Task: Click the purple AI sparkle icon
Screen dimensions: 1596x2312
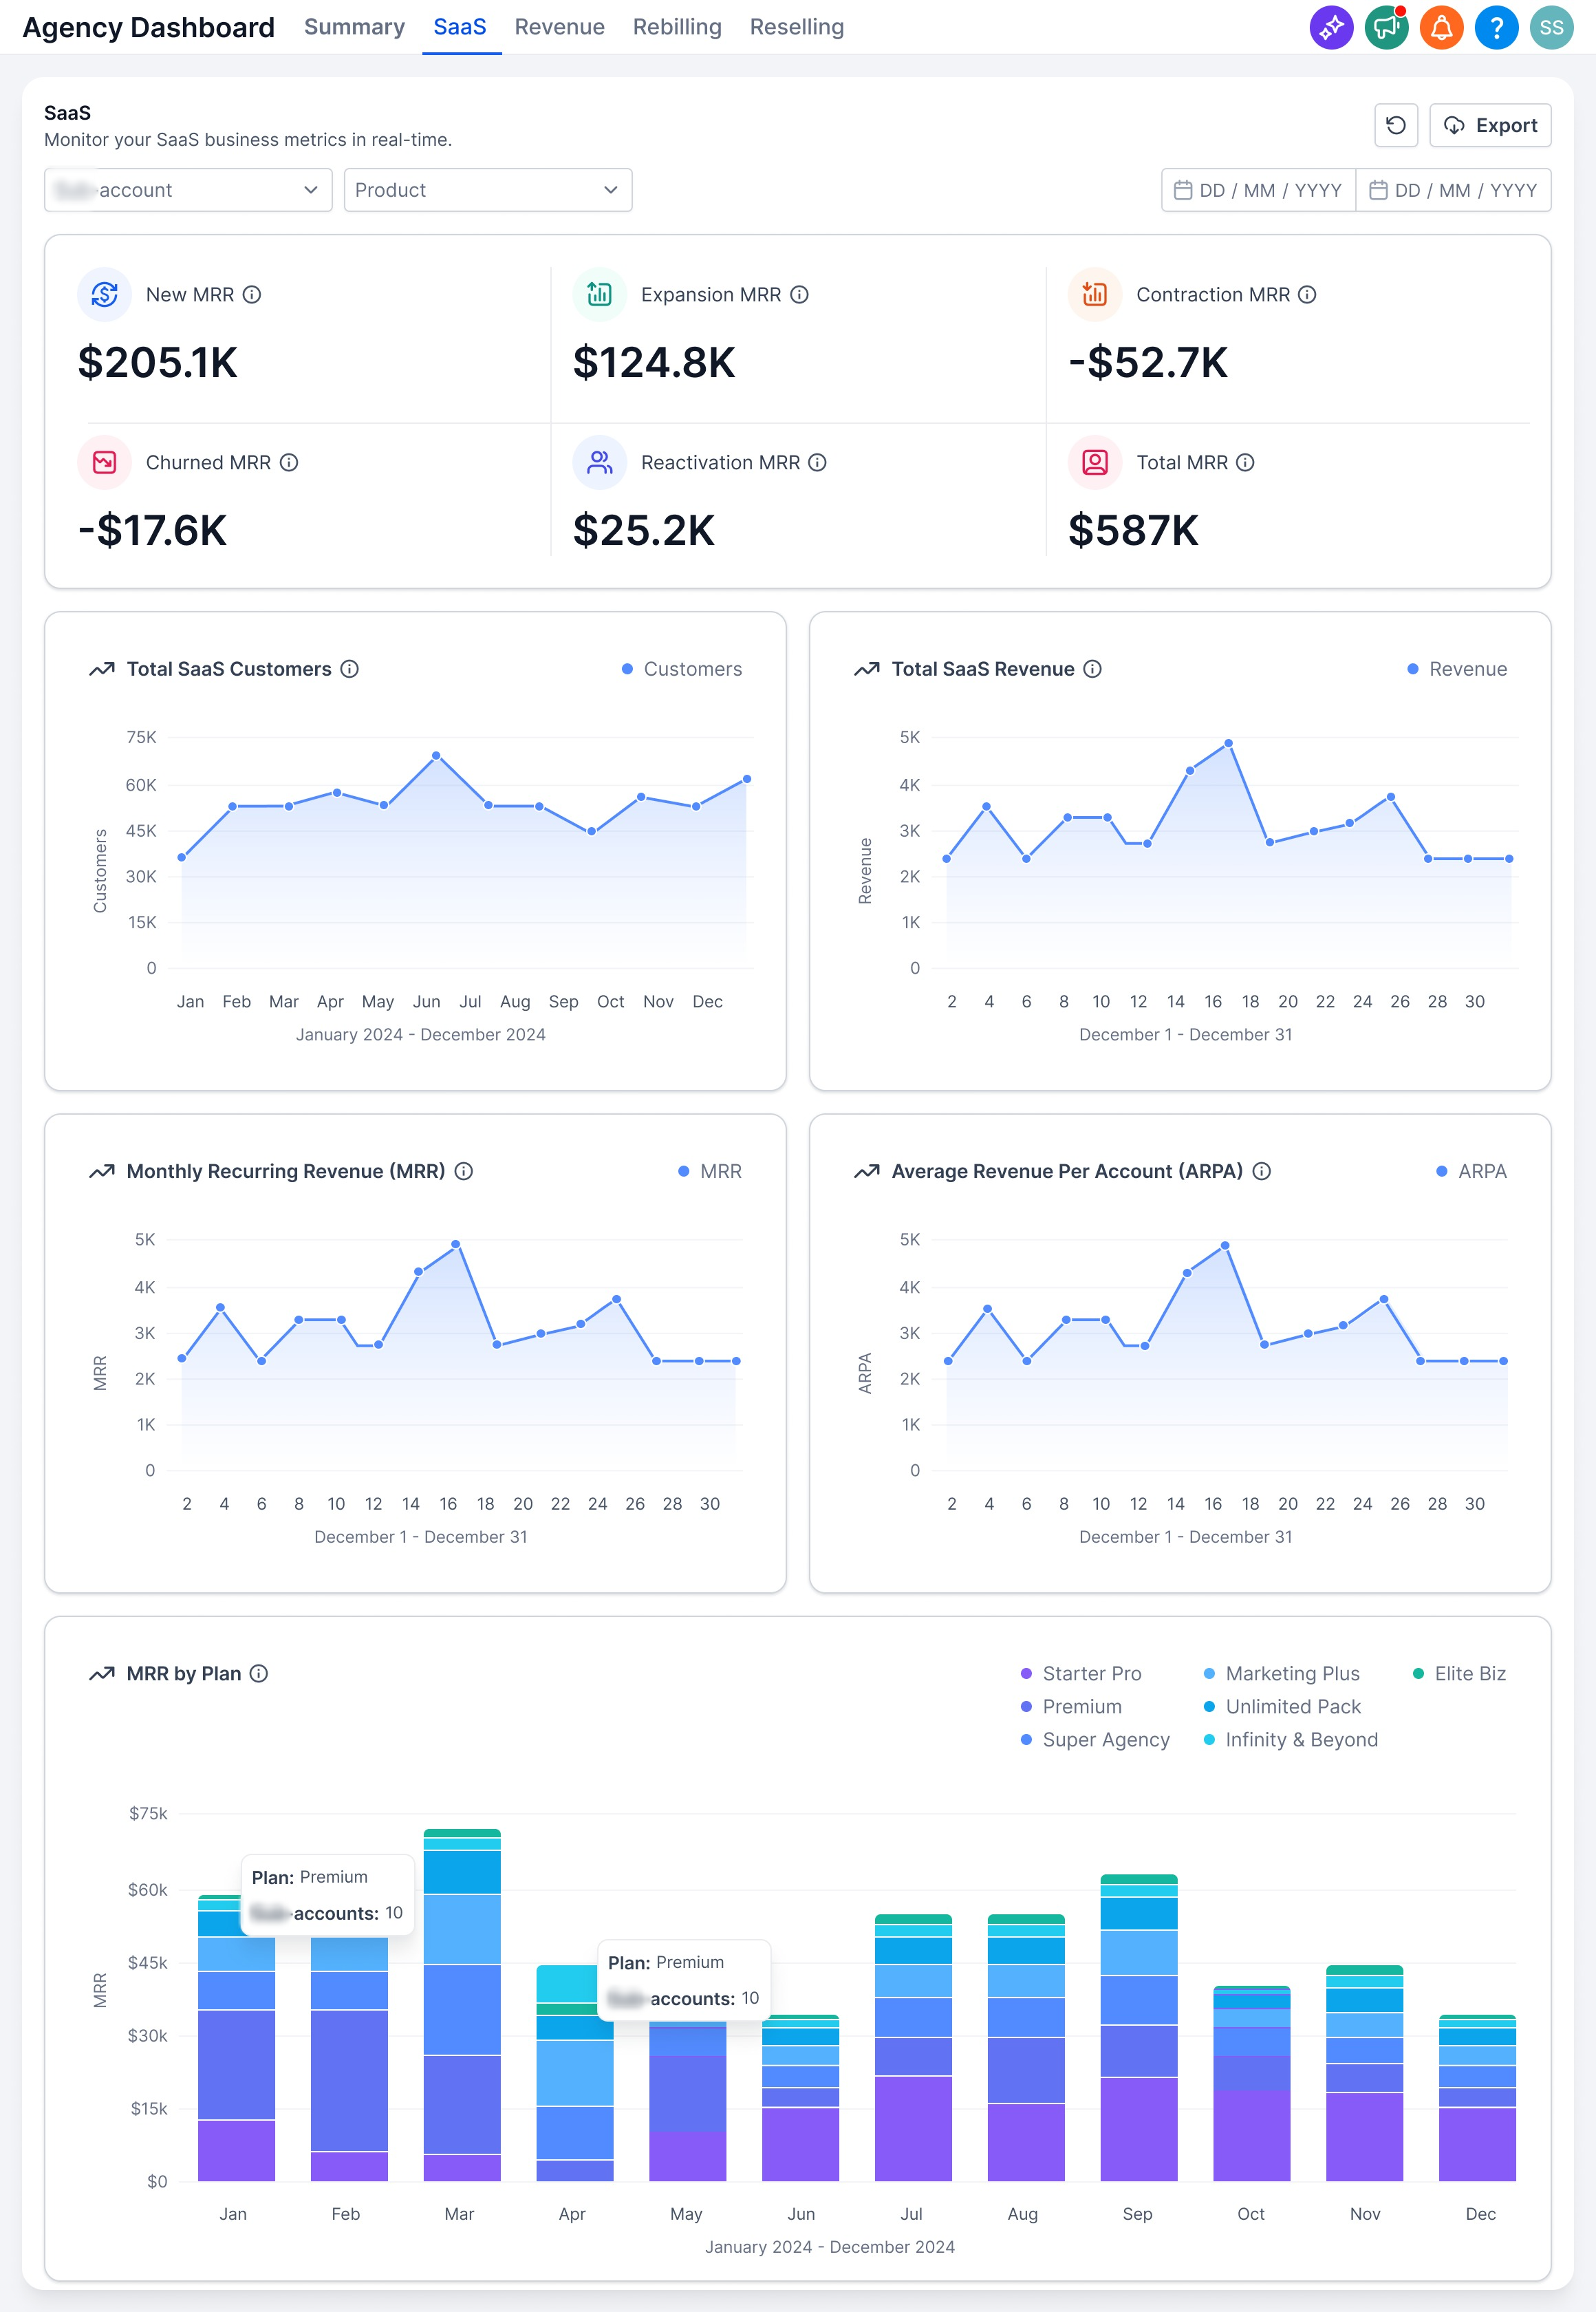Action: 1331,27
